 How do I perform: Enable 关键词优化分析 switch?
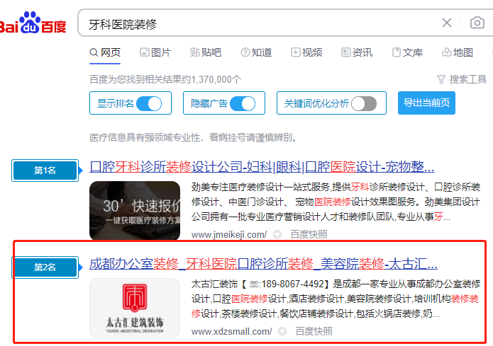click(x=363, y=103)
